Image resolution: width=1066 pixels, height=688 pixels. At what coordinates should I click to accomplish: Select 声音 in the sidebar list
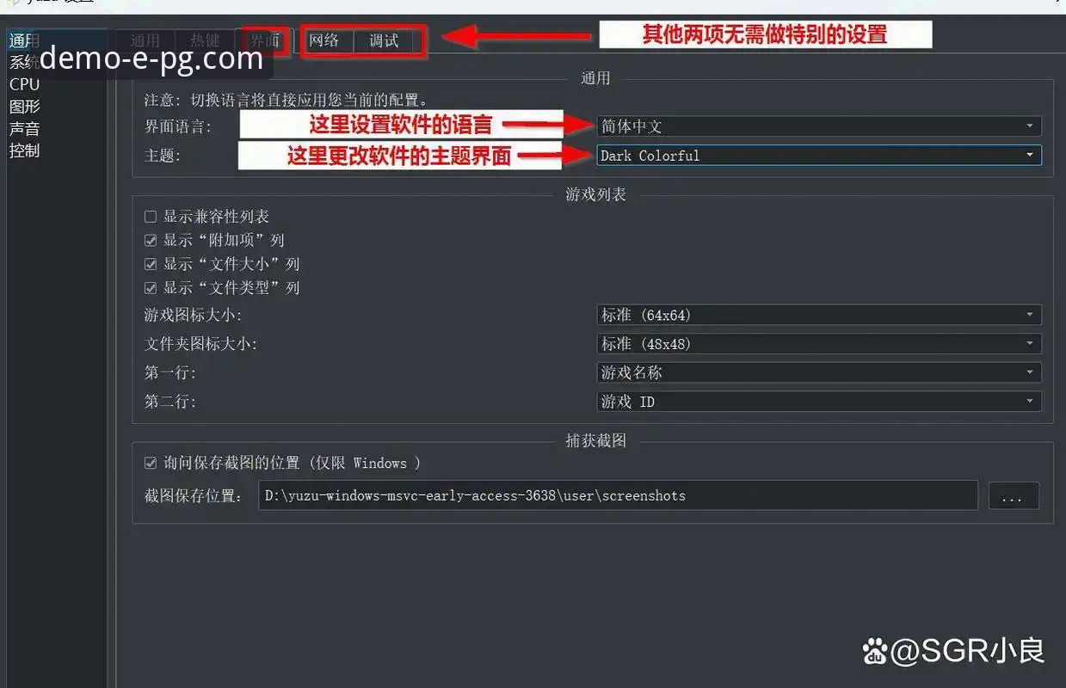pos(25,129)
